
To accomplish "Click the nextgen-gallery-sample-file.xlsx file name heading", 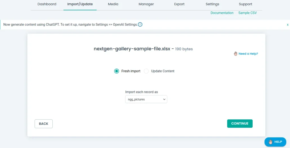I will point(132,49).
